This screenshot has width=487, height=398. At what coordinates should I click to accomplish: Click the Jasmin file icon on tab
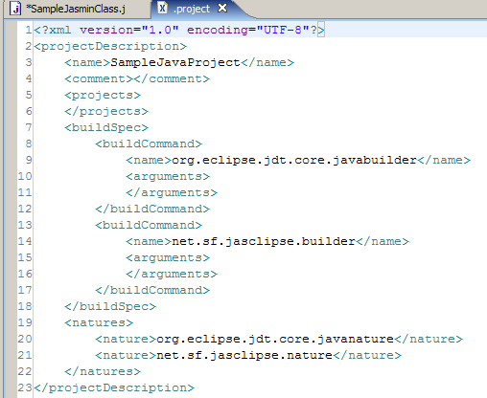coord(15,9)
